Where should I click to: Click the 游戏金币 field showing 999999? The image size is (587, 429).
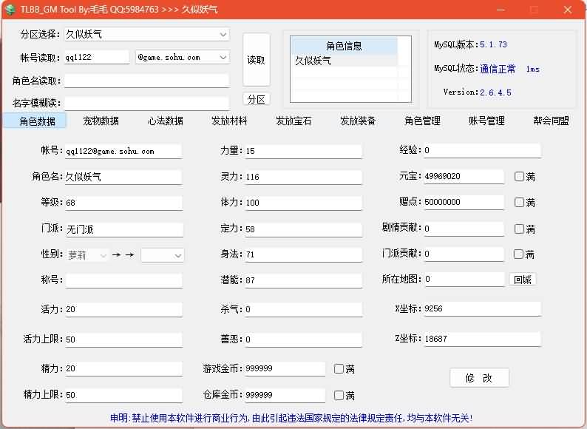click(x=285, y=368)
